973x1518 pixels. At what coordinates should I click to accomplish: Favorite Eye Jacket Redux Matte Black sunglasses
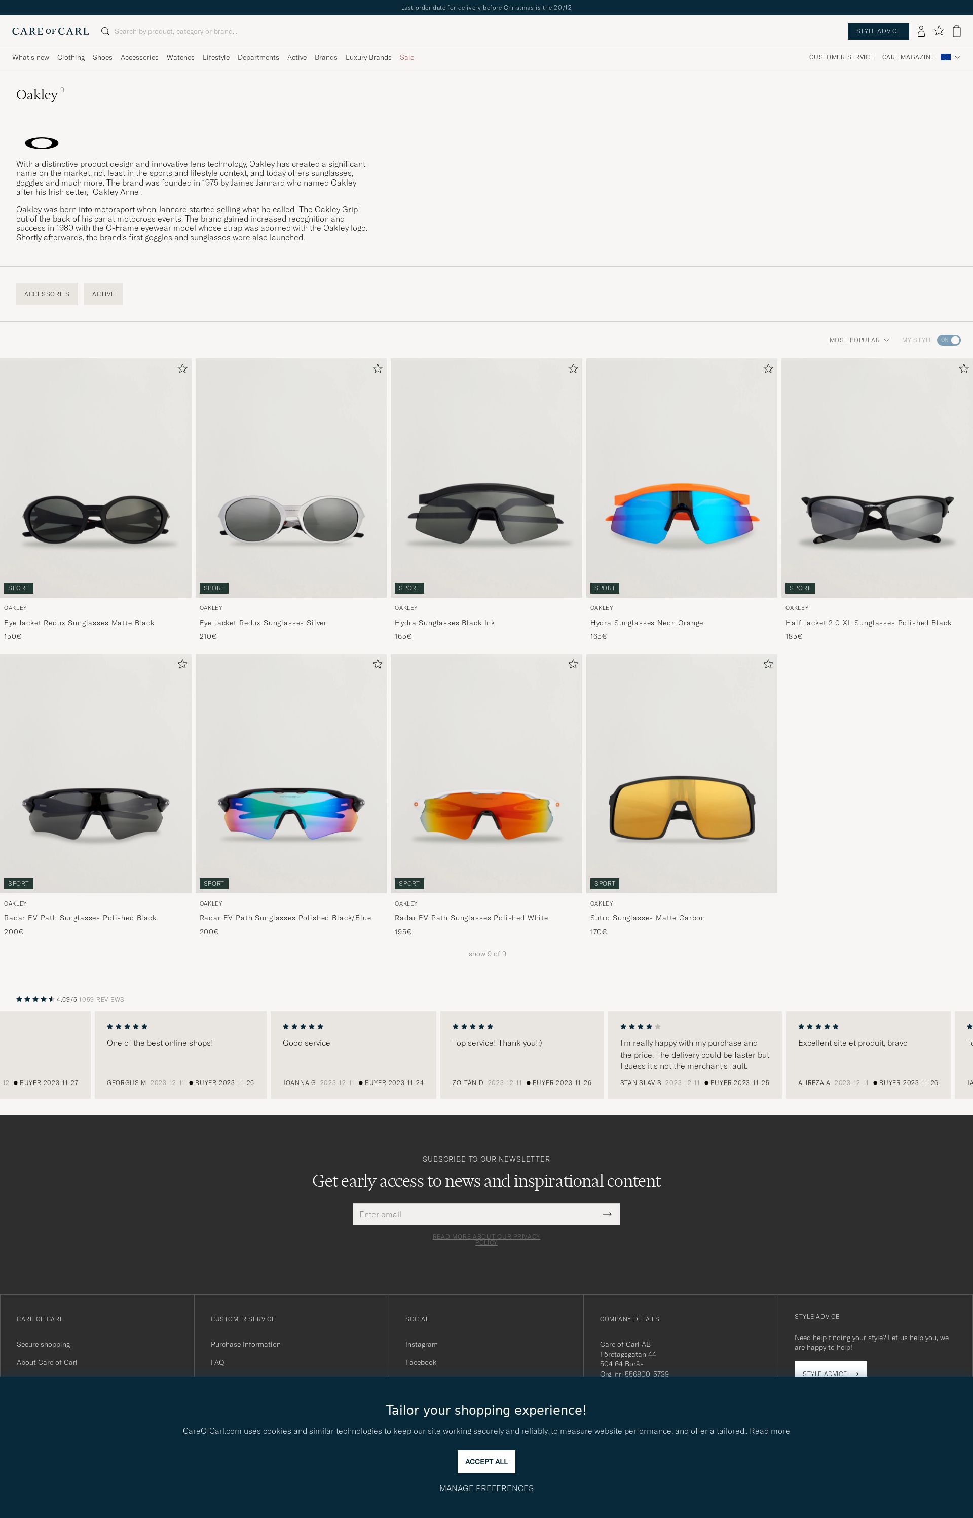point(182,369)
